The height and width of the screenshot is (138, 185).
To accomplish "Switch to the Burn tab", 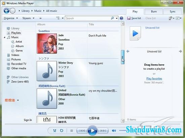I will point(154,11).
